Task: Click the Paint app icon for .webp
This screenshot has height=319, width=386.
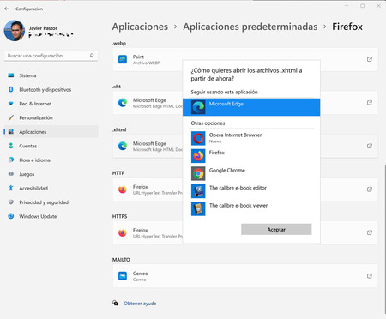Action: point(123,59)
